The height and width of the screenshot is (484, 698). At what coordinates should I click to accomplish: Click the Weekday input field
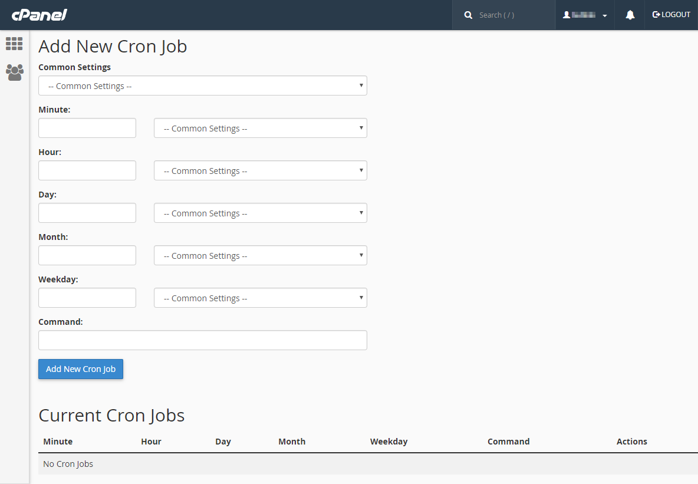87,298
